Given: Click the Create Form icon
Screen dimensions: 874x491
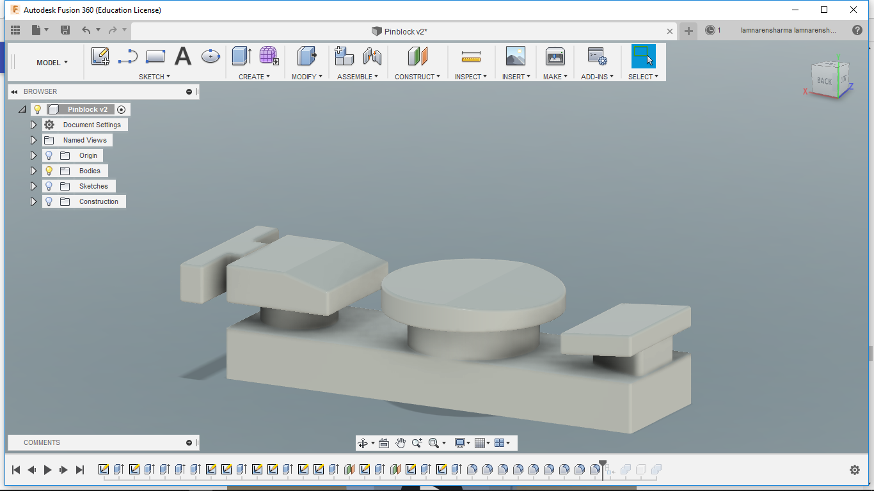Looking at the screenshot, I should point(269,56).
